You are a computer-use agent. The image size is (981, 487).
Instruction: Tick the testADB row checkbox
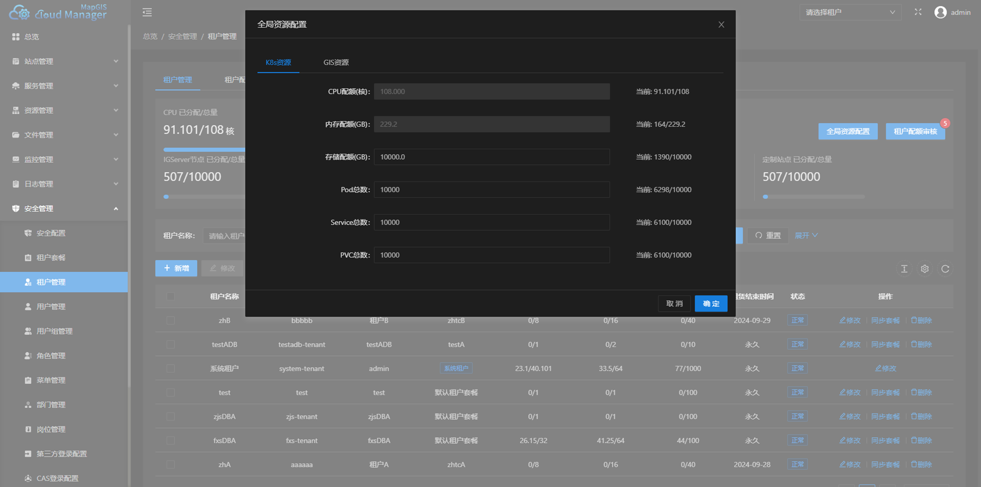coord(171,345)
